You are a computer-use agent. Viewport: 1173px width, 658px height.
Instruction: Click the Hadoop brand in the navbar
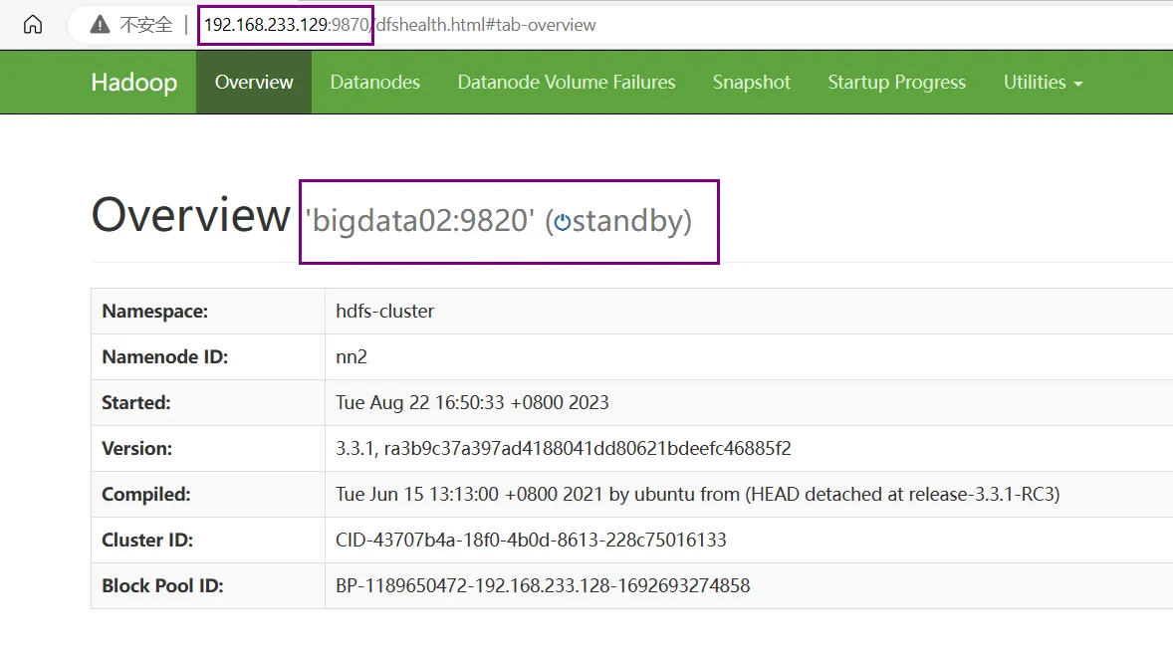pyautogui.click(x=134, y=82)
